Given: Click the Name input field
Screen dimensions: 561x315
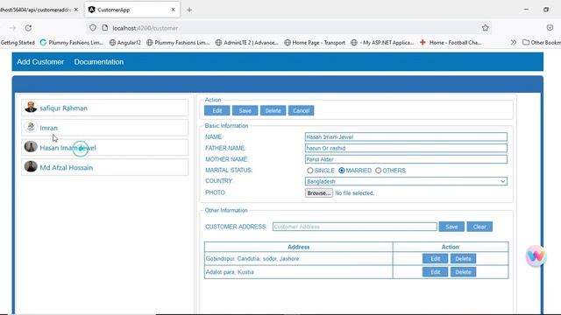Looking at the screenshot, I should (x=406, y=136).
